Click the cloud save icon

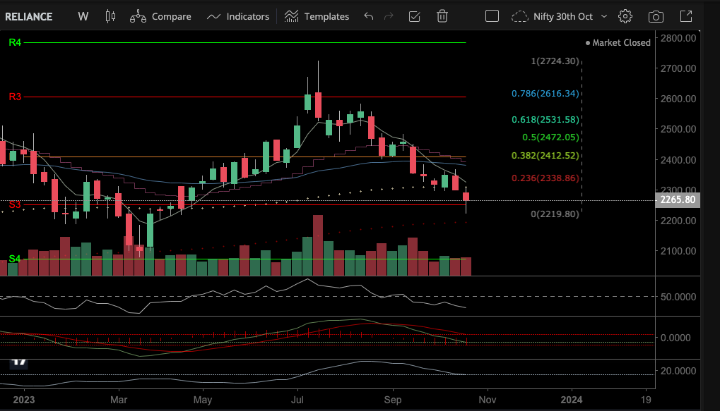[519, 16]
